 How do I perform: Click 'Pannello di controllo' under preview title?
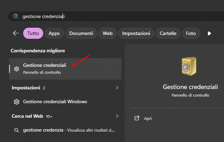pos(190,95)
